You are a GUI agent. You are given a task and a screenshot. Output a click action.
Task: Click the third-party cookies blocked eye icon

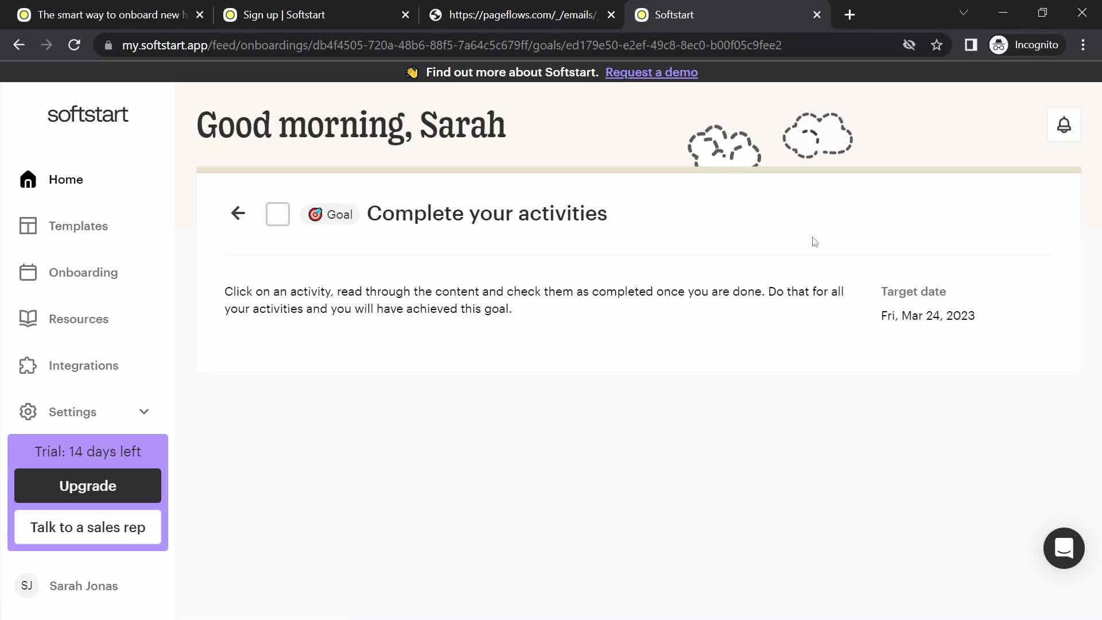[909, 45]
